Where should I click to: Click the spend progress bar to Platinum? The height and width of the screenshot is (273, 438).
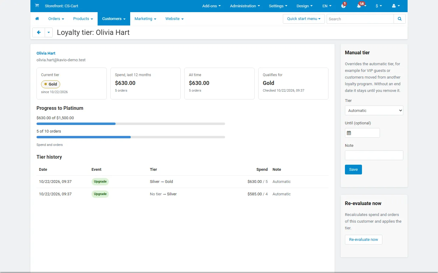click(x=131, y=124)
